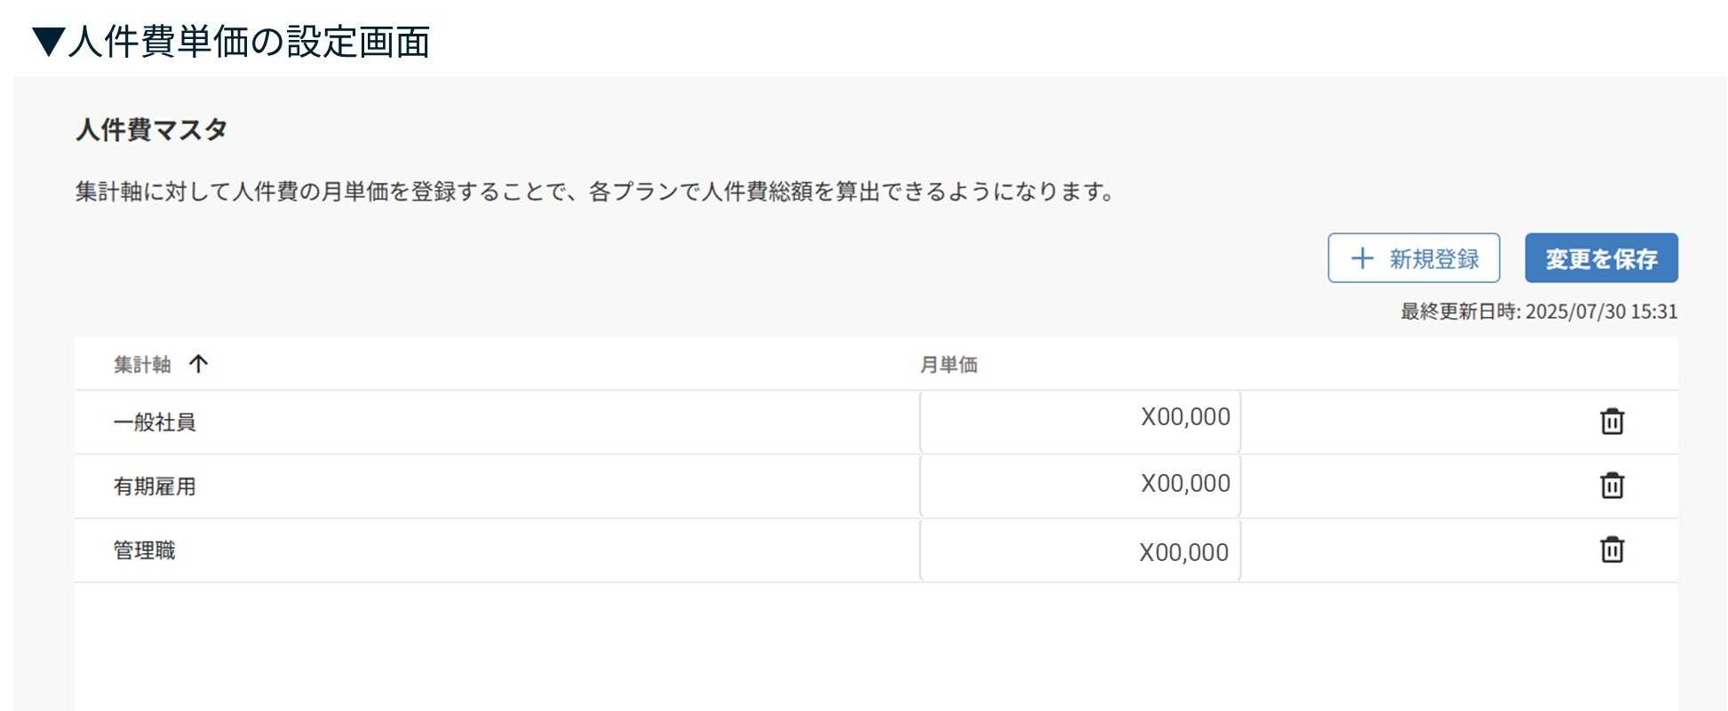Click the 人件費マスタ heading

[152, 130]
